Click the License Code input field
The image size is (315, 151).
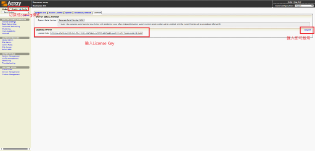pos(96,33)
